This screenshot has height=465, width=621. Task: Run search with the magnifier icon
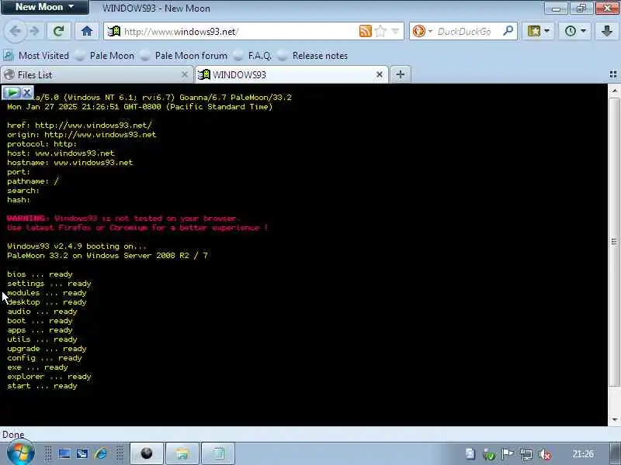508,31
